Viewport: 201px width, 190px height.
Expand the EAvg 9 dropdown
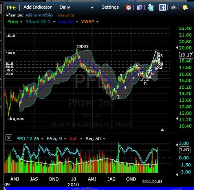[65, 139]
